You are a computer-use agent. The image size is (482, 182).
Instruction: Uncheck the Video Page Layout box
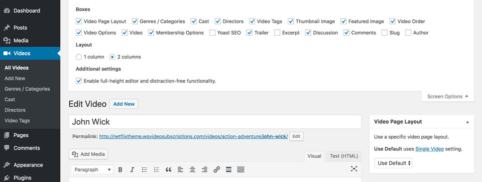pos(79,21)
